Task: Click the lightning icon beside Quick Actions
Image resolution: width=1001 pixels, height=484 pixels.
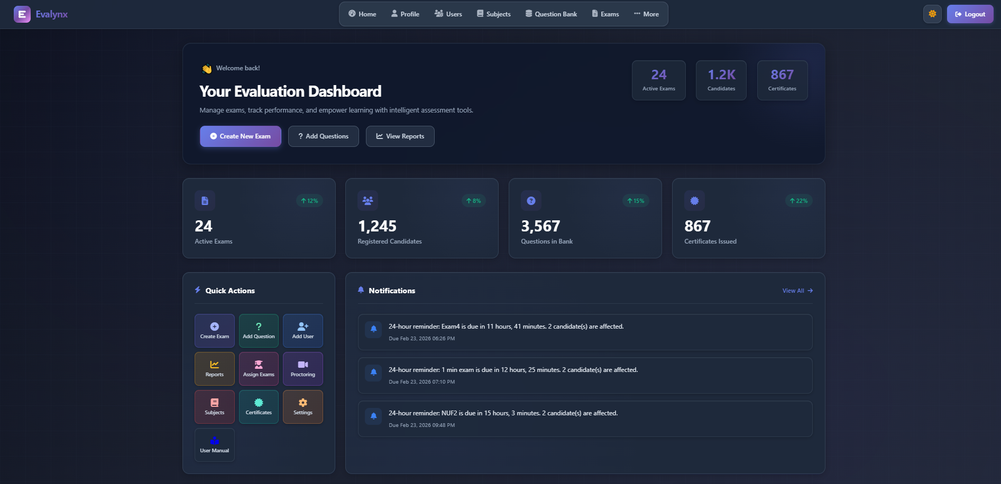Action: [198, 290]
